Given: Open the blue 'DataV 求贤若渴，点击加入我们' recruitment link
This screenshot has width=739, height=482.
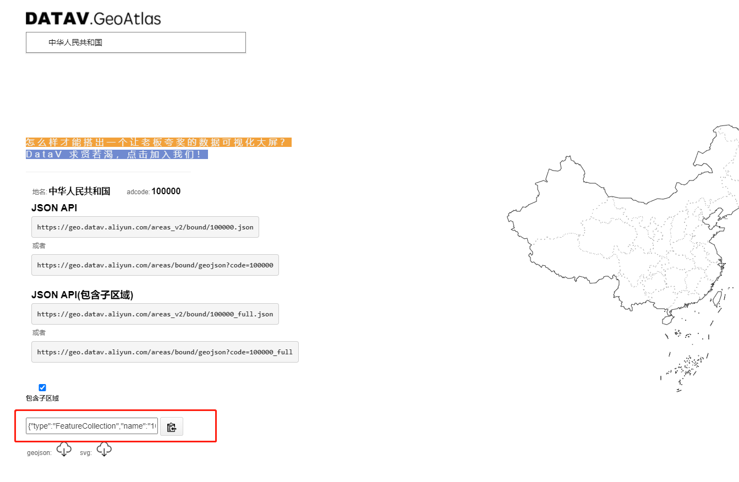Looking at the screenshot, I should coord(117,154).
